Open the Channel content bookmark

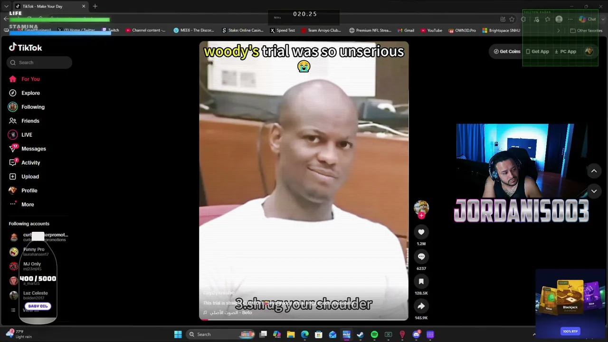point(146,30)
